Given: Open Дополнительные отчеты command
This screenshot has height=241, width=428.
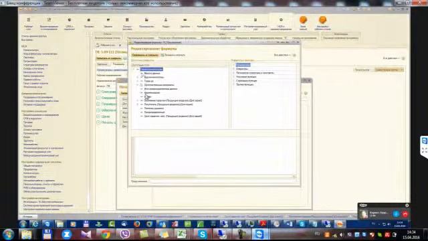Looking at the screenshot, I should click(107, 38).
